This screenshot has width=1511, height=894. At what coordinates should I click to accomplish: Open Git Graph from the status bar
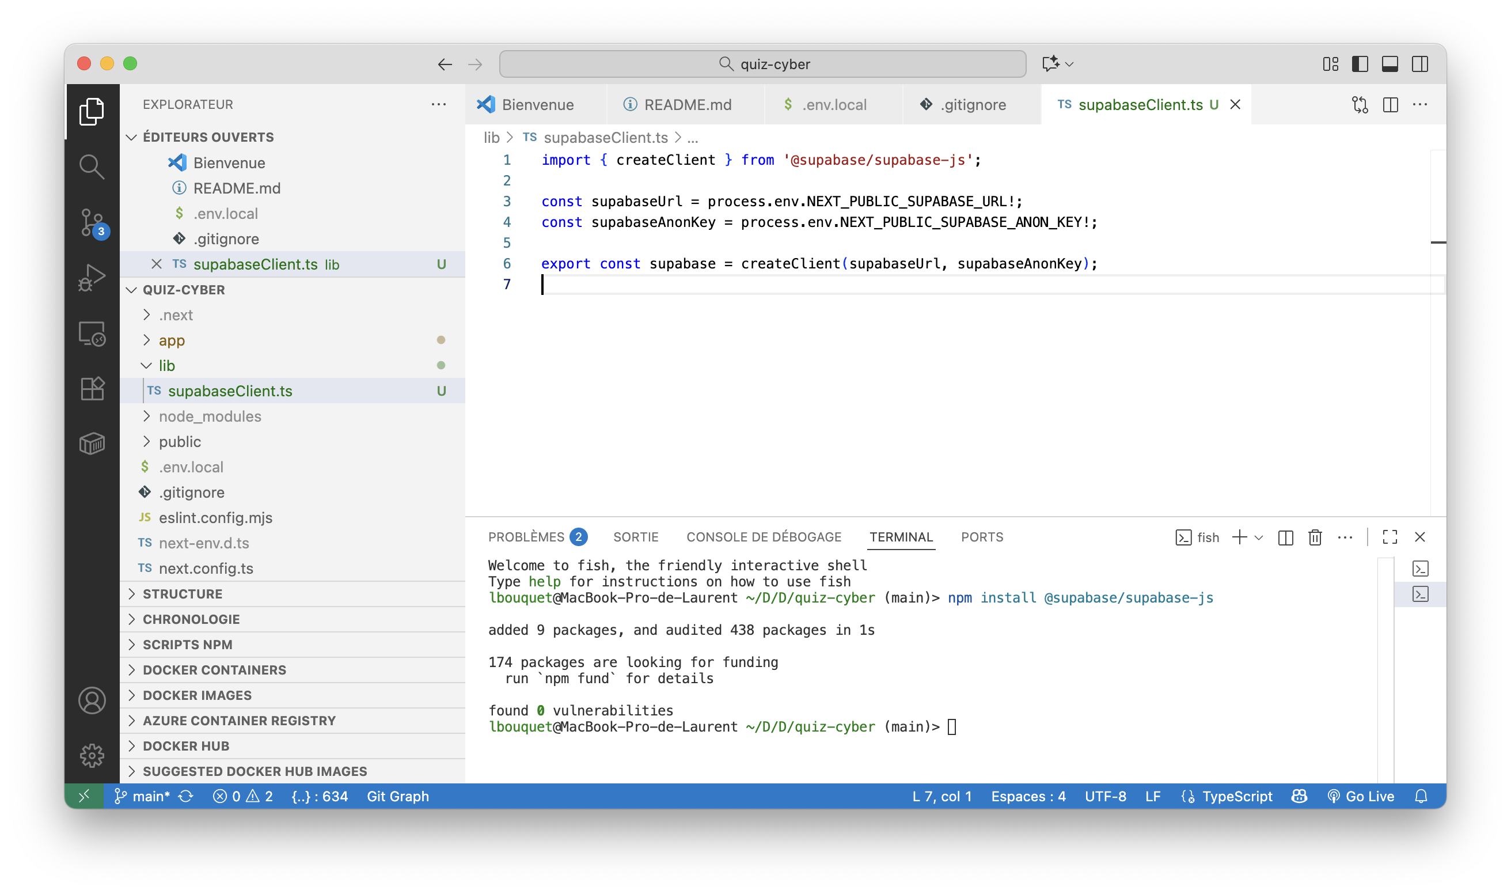click(397, 796)
